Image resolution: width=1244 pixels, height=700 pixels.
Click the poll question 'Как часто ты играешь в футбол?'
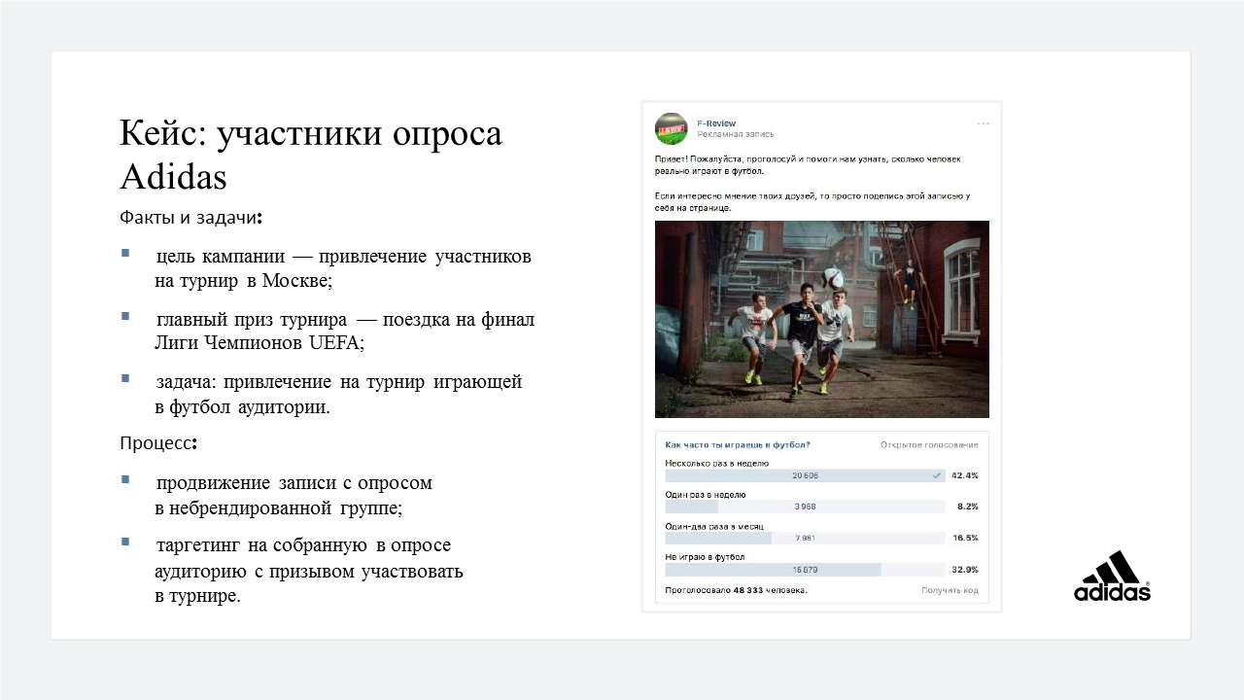tap(738, 444)
